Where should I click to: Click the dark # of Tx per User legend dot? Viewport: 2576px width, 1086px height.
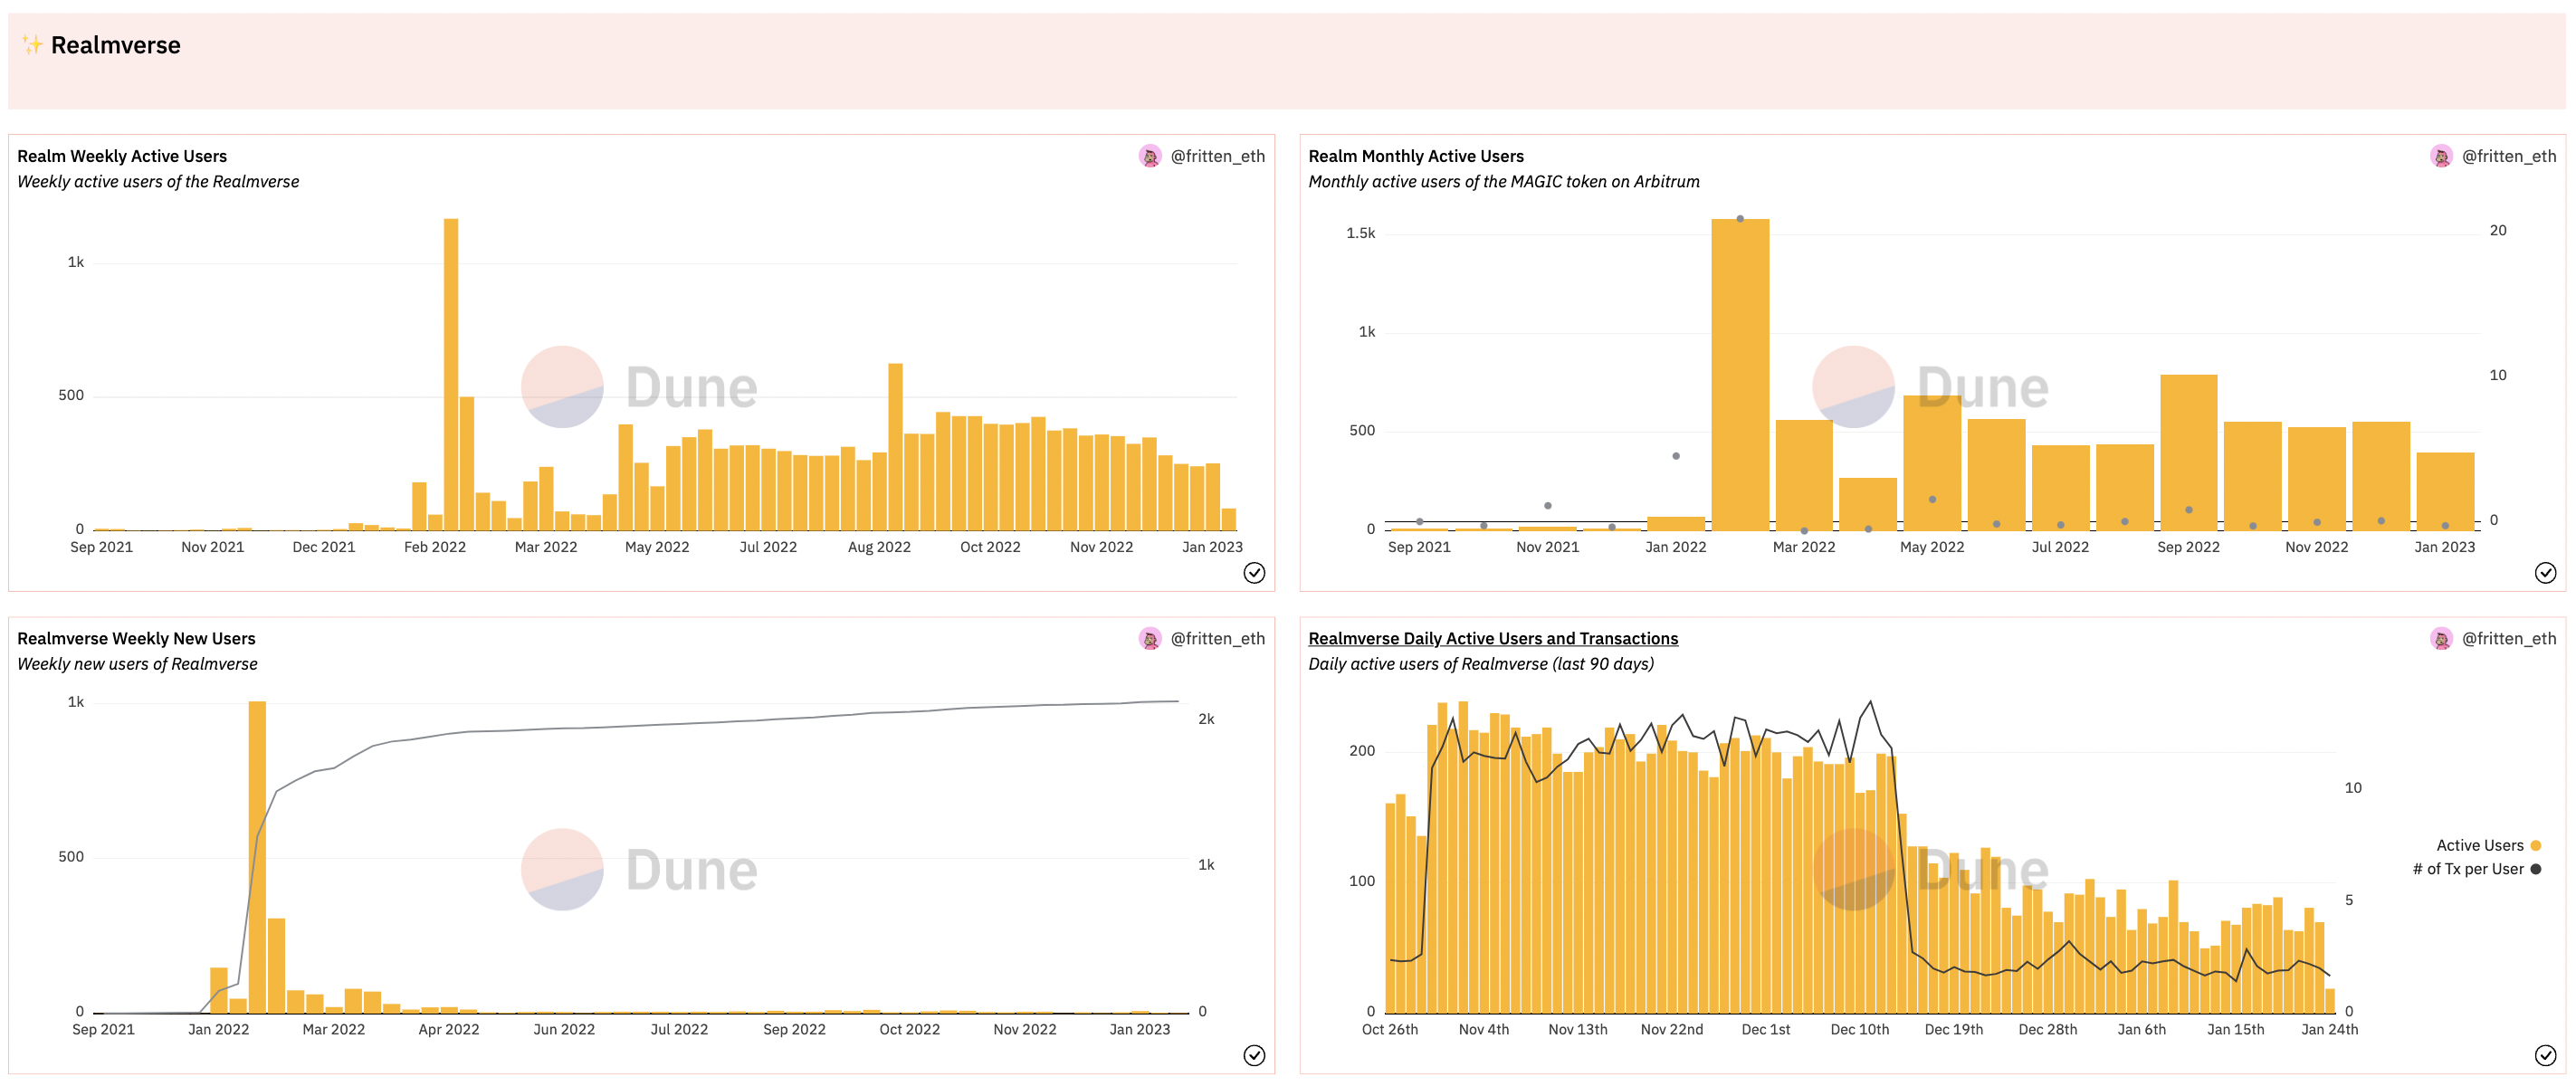2535,869
